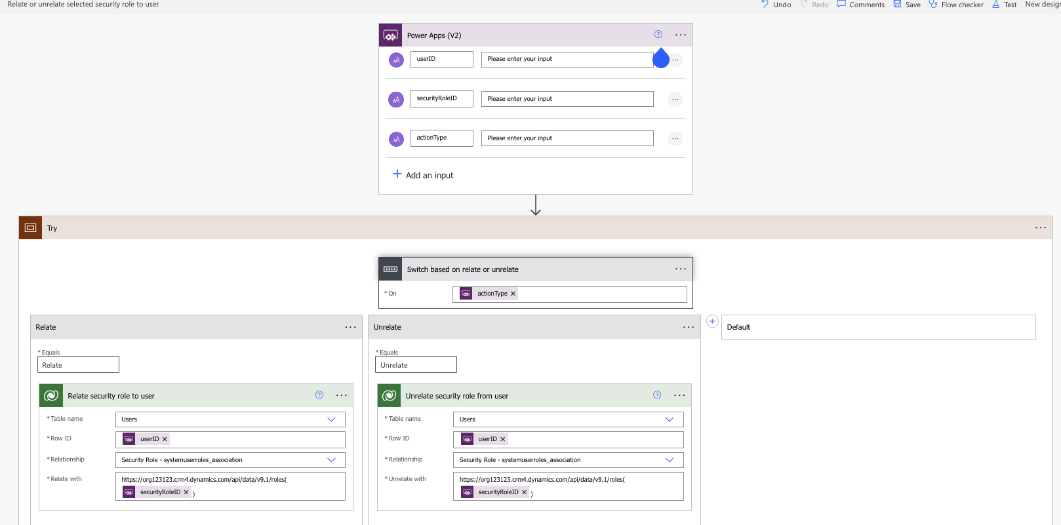Click the Try scope icon

[30, 228]
